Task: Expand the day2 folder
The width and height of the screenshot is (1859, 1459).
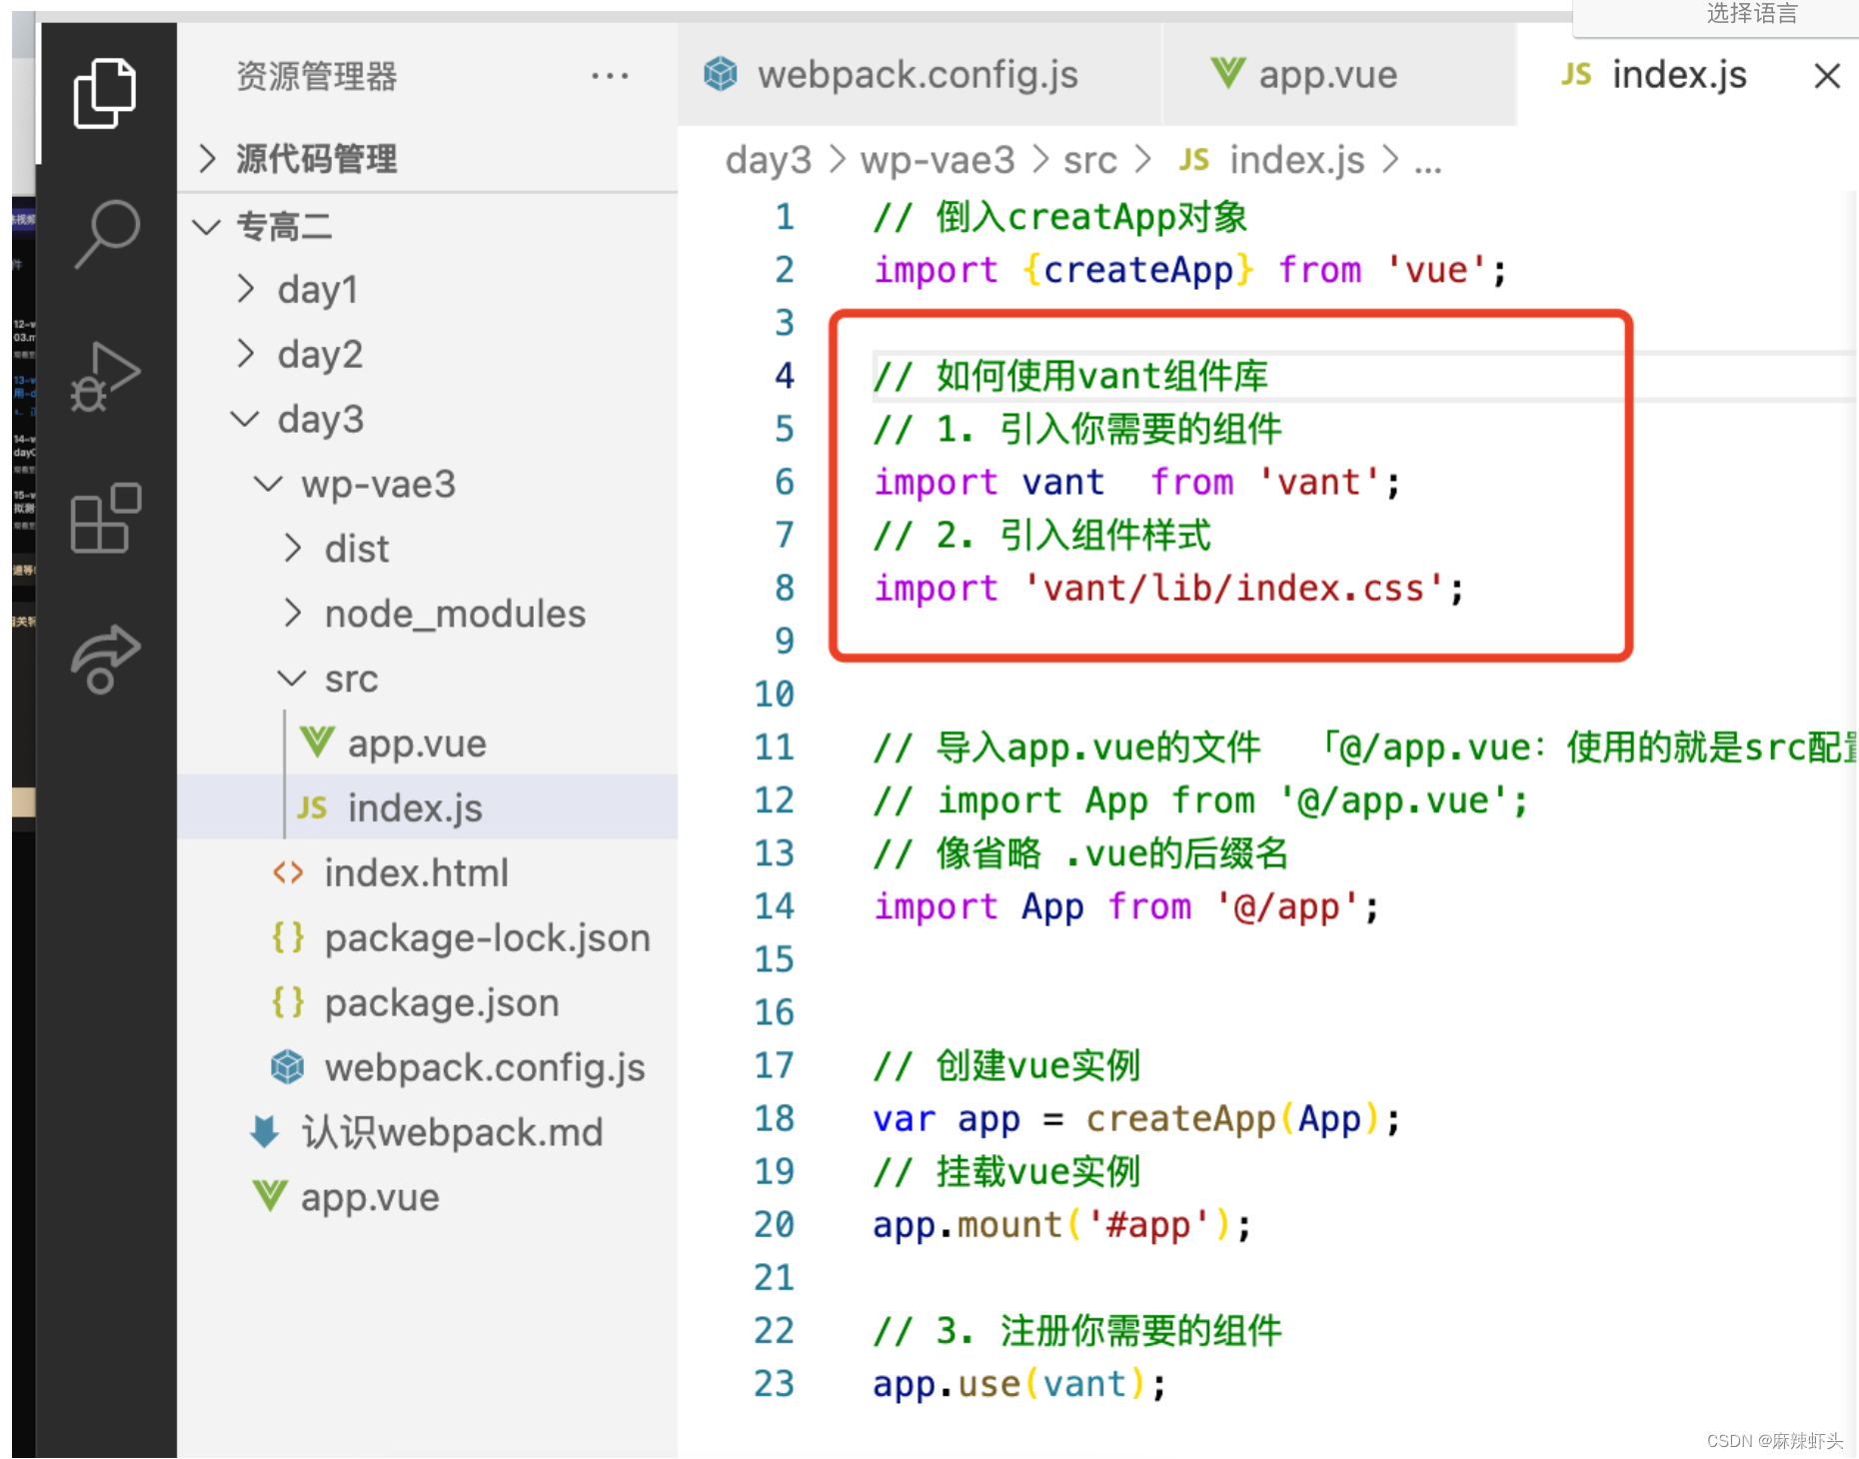Action: [x=428, y=354]
